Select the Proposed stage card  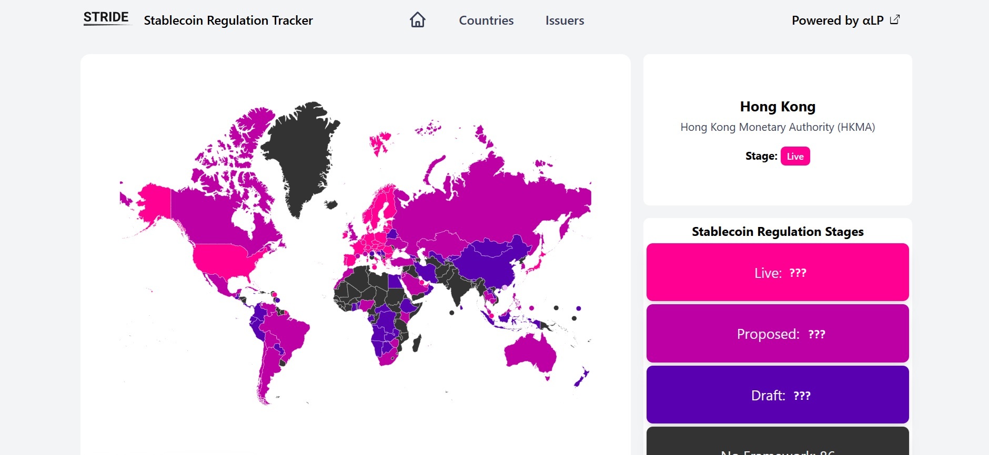point(778,334)
